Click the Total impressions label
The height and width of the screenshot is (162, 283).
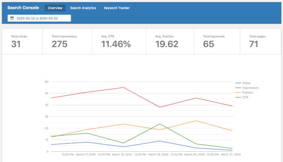point(64,36)
